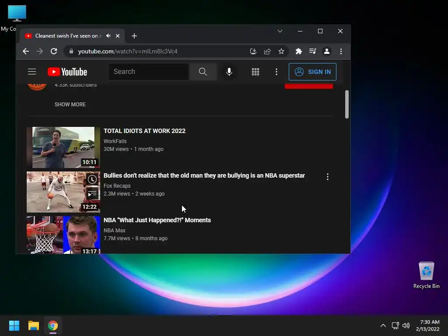Screen dimensions: 448x336
Task: Click the volume tray icon
Action: (x=406, y=325)
